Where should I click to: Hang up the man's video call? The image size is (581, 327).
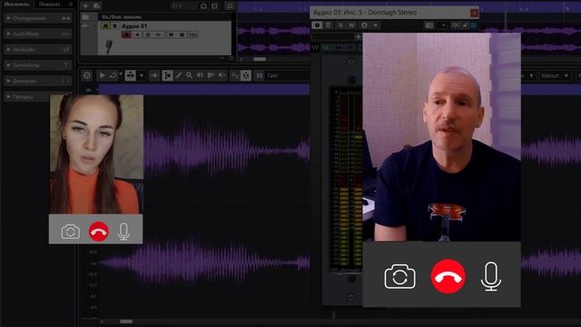[448, 276]
